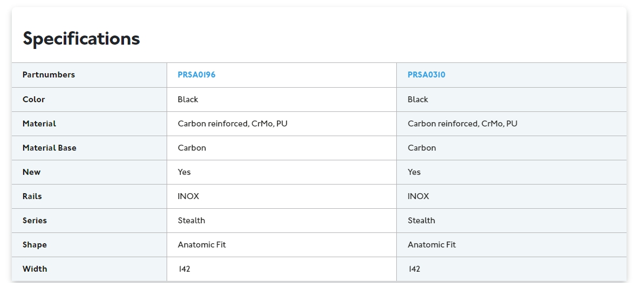Open the PRSA0310 part number link
The image size is (633, 283).
click(x=426, y=75)
